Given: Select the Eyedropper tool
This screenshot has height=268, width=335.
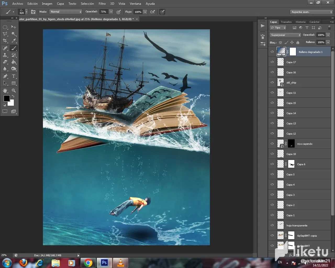Looking at the screenshot, I should (x=14, y=41).
